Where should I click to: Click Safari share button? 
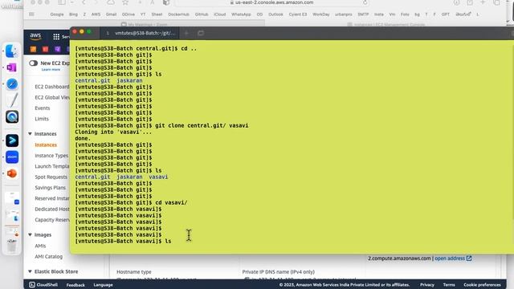[470, 2]
